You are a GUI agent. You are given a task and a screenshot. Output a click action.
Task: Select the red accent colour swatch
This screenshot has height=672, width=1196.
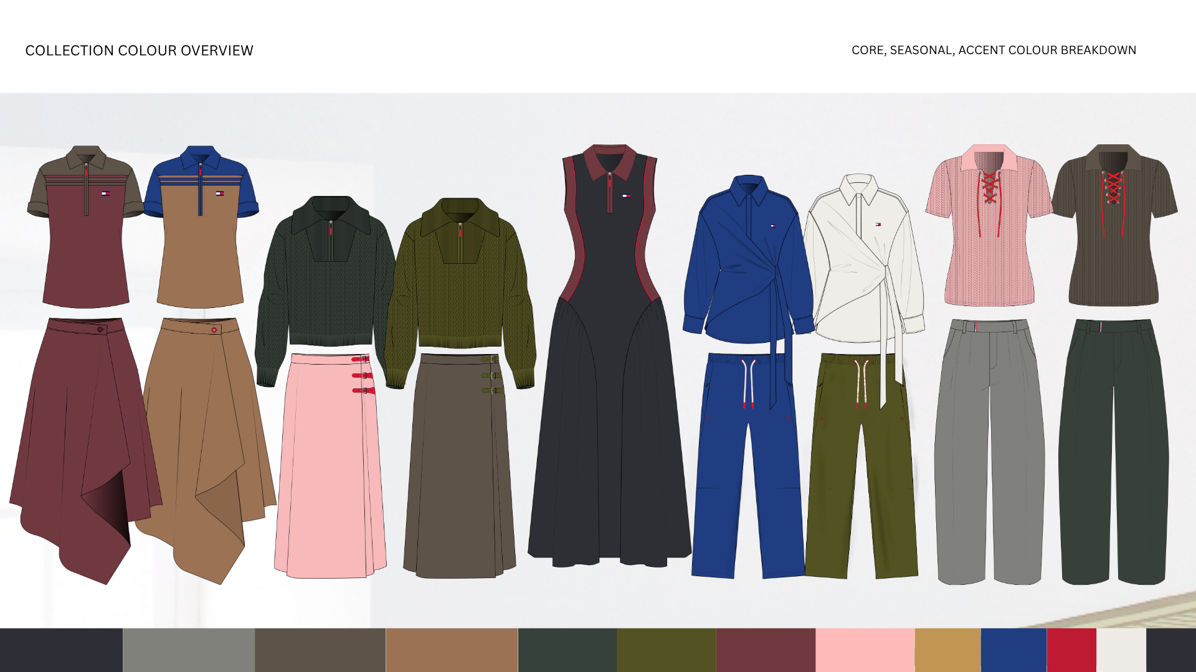pyautogui.click(x=1071, y=650)
